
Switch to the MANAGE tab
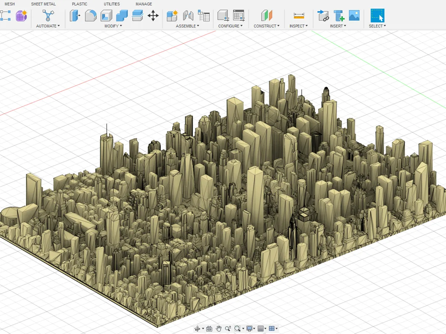coord(144,4)
